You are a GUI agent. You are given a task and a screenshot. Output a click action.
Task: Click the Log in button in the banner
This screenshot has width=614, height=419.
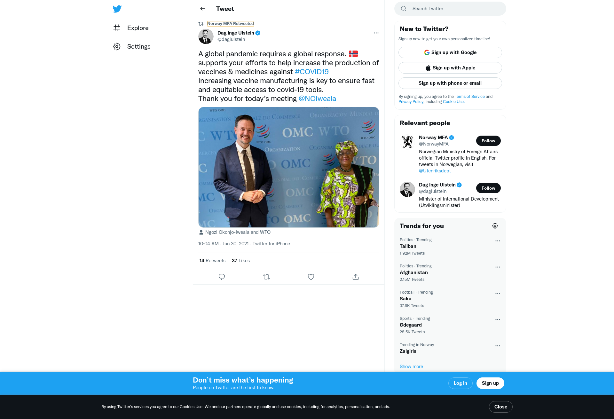click(x=460, y=383)
